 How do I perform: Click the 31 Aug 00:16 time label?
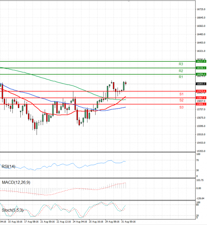pyautogui.click(x=128, y=222)
